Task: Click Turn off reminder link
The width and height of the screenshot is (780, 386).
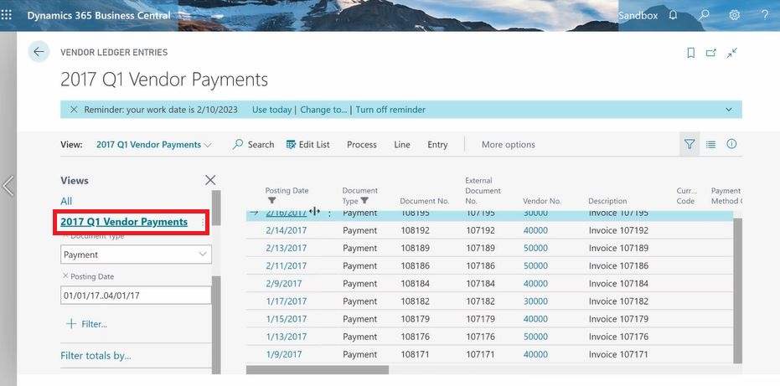Action: pyautogui.click(x=390, y=110)
